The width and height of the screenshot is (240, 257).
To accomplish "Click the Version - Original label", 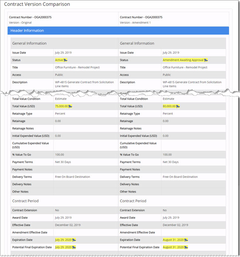I will [20, 23].
